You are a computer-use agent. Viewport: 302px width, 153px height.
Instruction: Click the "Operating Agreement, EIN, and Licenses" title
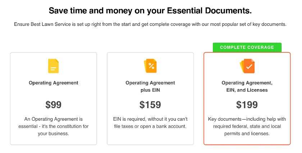pyautogui.click(x=247, y=87)
